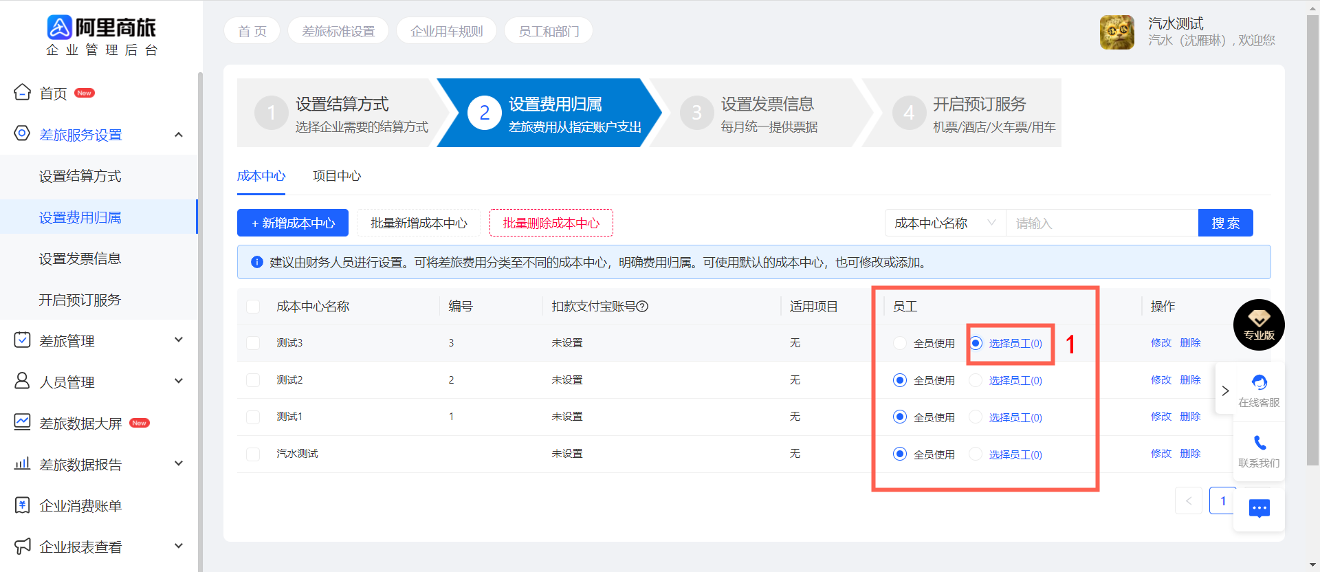1320x572 pixels.
Task: Toggle the select-all checkbox in table header
Action: point(253,307)
